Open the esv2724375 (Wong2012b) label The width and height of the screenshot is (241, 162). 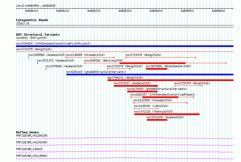tap(34, 49)
